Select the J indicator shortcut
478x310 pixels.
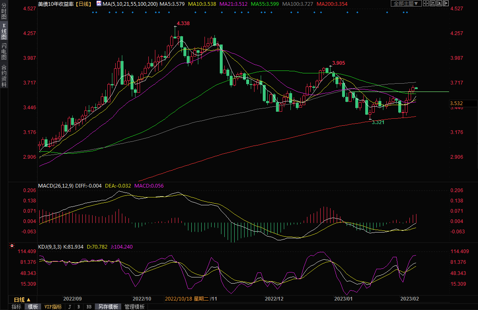69,307
